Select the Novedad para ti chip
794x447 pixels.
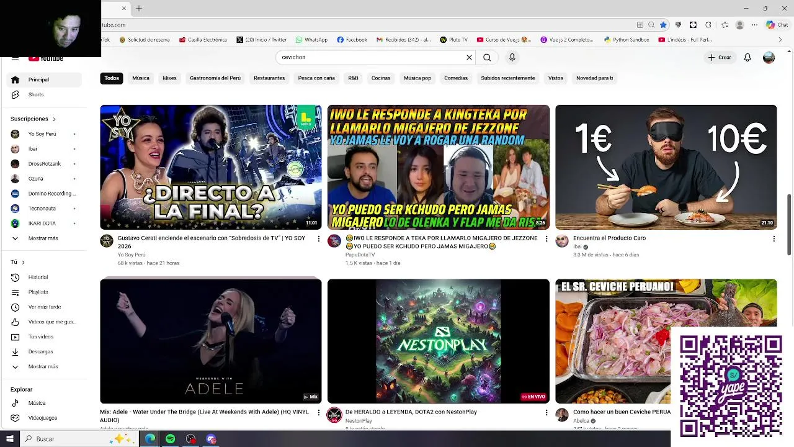(x=594, y=78)
